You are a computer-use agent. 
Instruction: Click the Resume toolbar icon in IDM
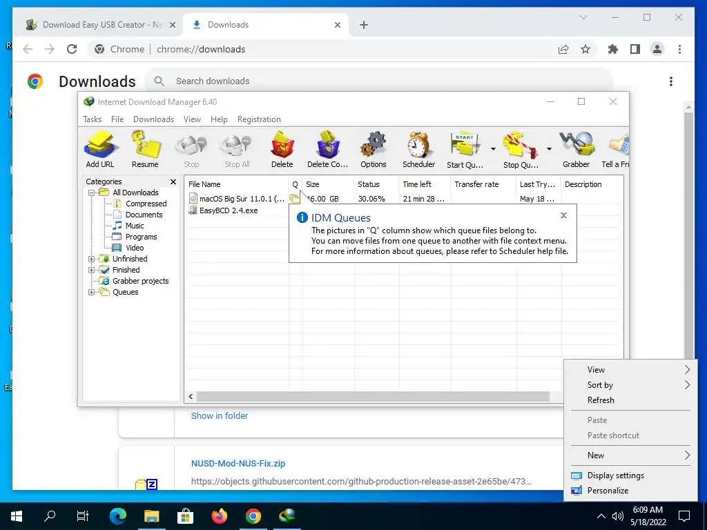(x=145, y=149)
